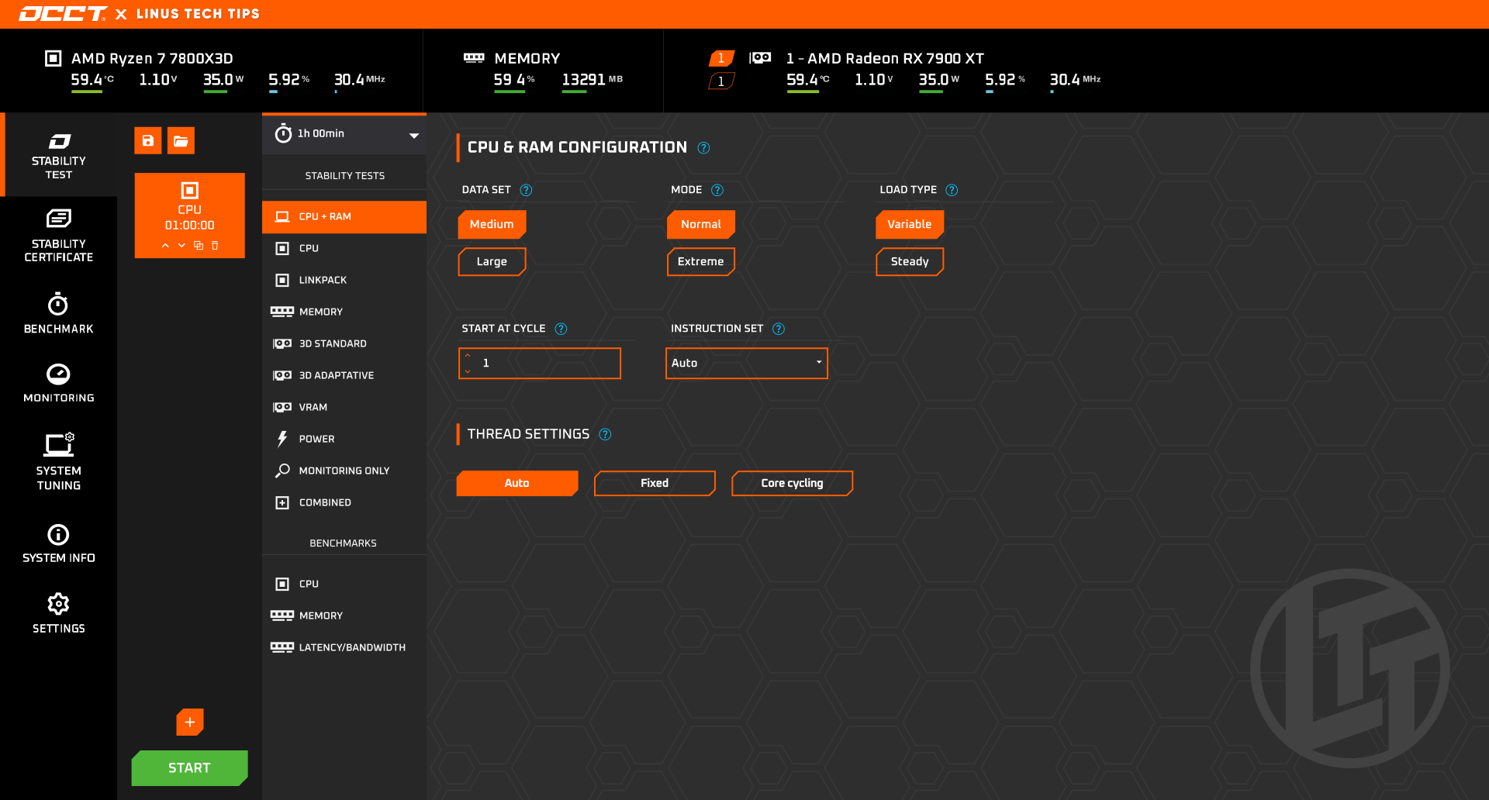Select the CPU test under Stability Tests

344,249
